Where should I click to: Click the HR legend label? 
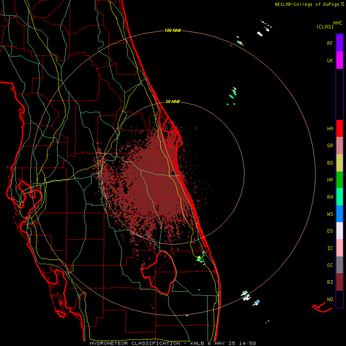click(330, 180)
